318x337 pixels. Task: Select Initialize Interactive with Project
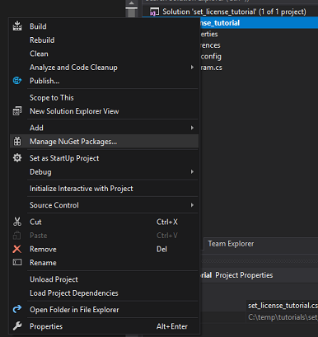pyautogui.click(x=104, y=189)
